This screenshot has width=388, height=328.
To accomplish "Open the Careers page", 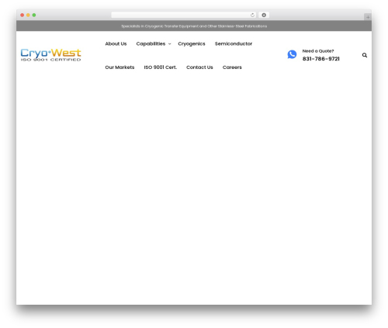I will pyautogui.click(x=232, y=67).
